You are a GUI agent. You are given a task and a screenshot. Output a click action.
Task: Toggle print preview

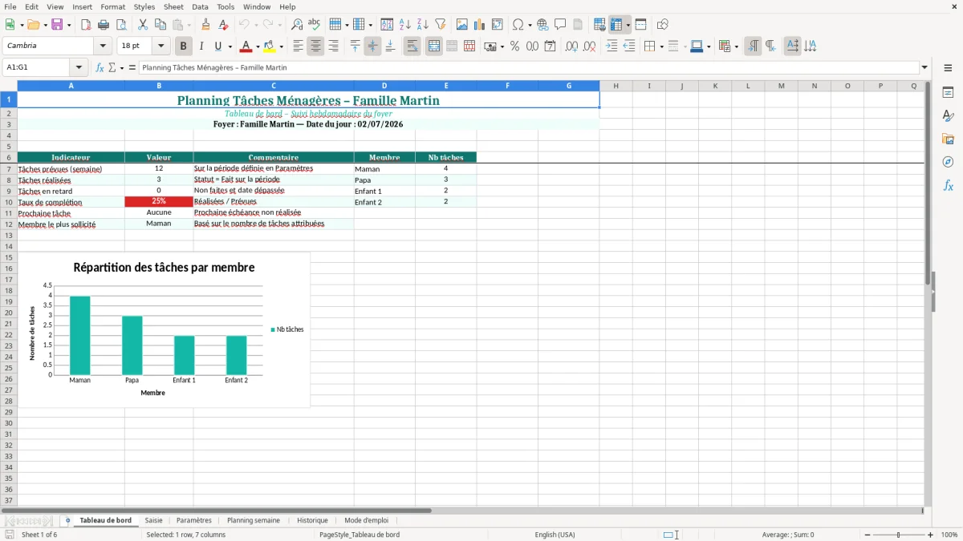[121, 25]
